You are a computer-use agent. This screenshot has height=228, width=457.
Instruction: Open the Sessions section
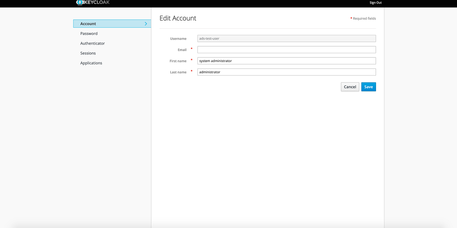tap(88, 53)
